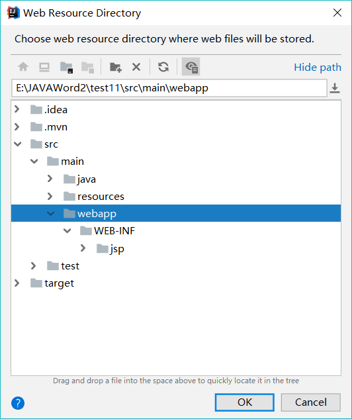Viewport: 352px width, 419px height.
Task: Click the Home directory icon
Action: pos(23,67)
